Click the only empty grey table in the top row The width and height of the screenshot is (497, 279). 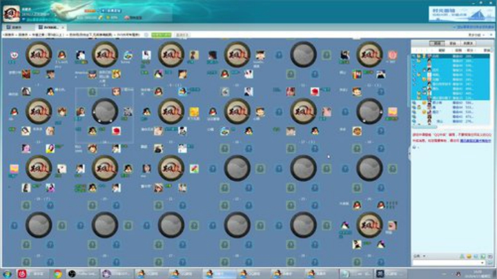tap(303, 55)
